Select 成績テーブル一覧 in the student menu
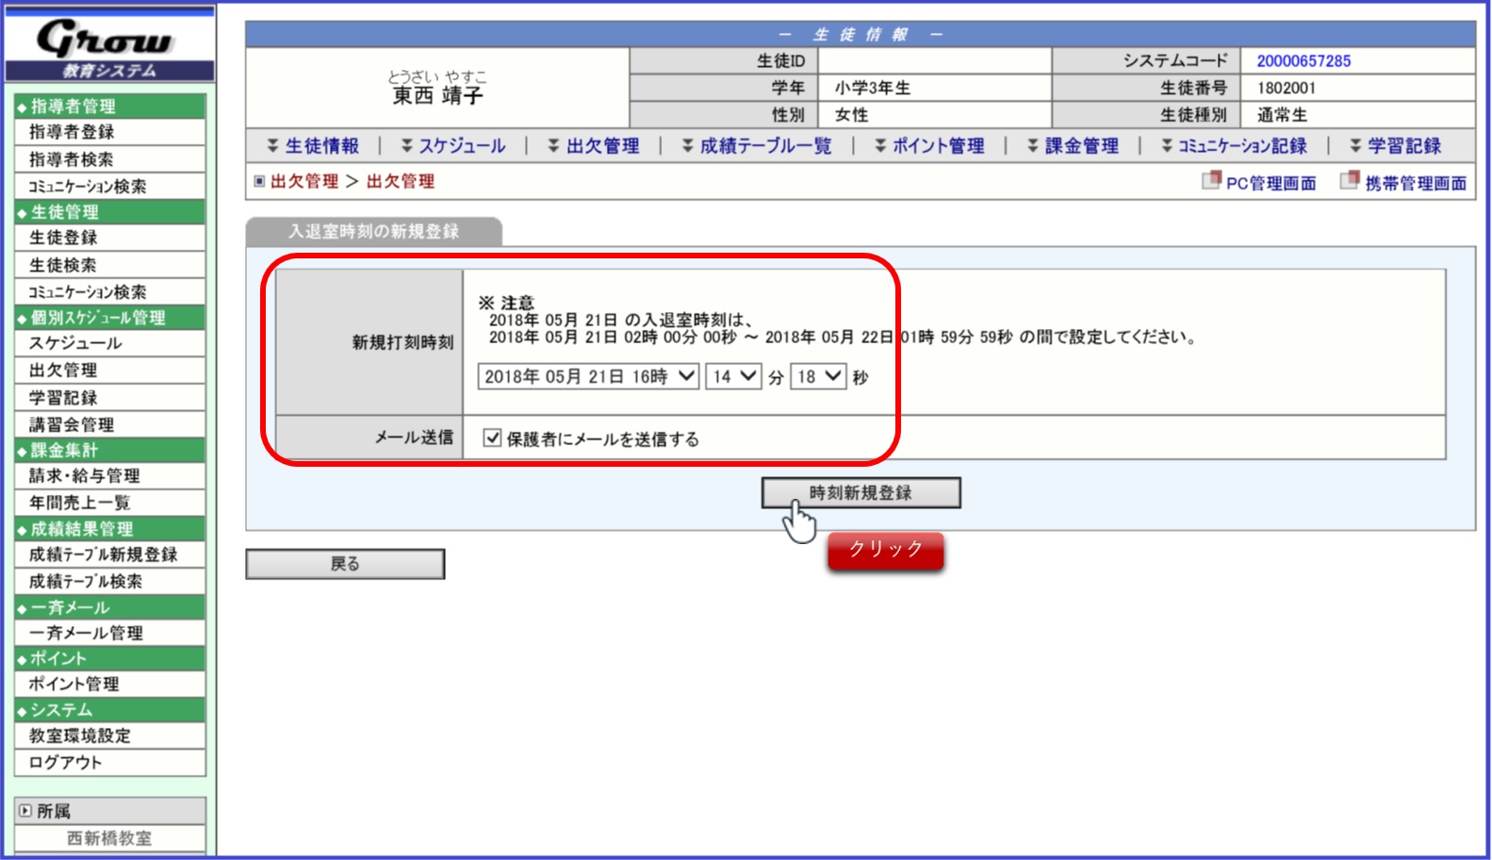This screenshot has width=1492, height=860. pos(765,145)
